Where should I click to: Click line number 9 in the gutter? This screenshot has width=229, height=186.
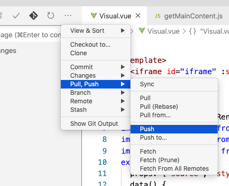(x=104, y=151)
